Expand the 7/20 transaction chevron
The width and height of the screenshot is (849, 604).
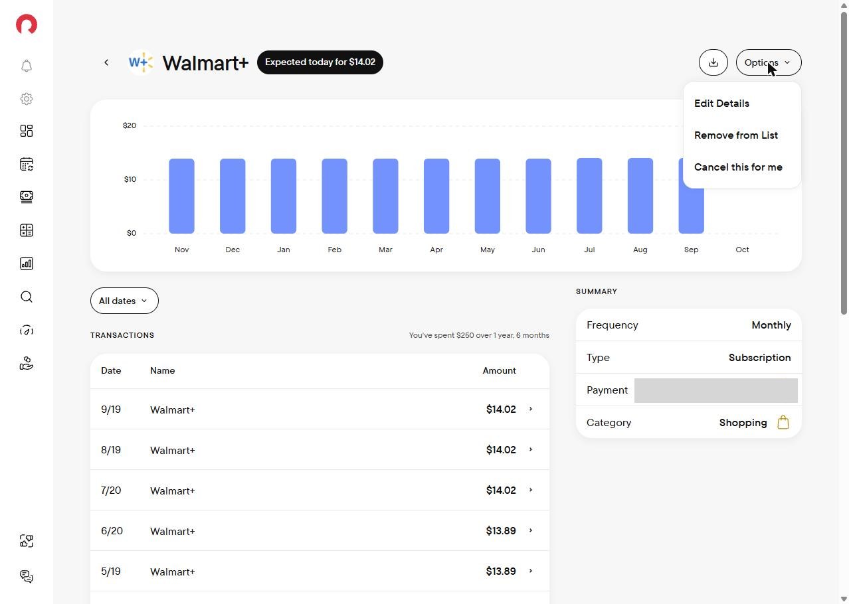531,490
